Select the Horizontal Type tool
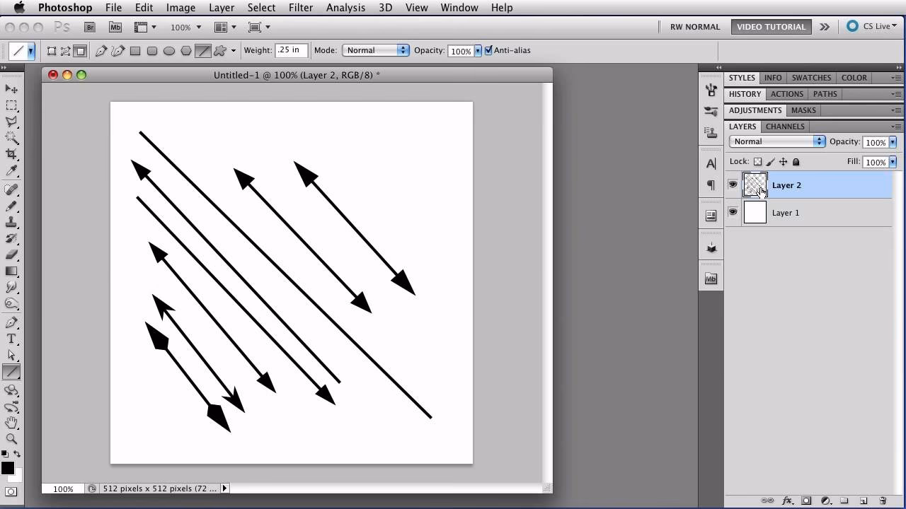 tap(10, 337)
